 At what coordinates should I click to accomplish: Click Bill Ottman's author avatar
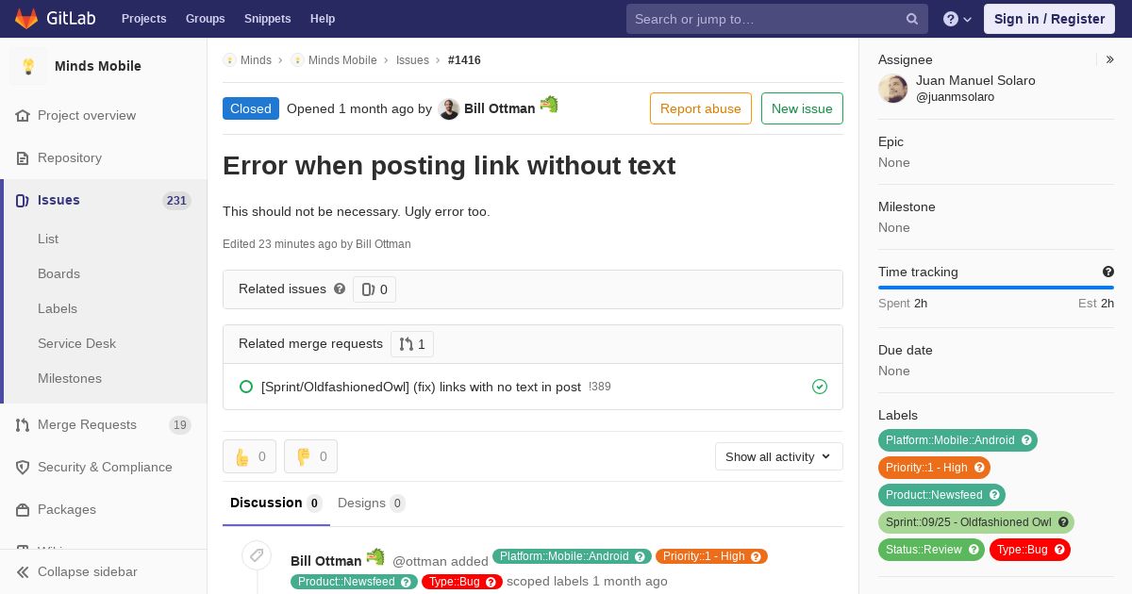[x=449, y=108]
